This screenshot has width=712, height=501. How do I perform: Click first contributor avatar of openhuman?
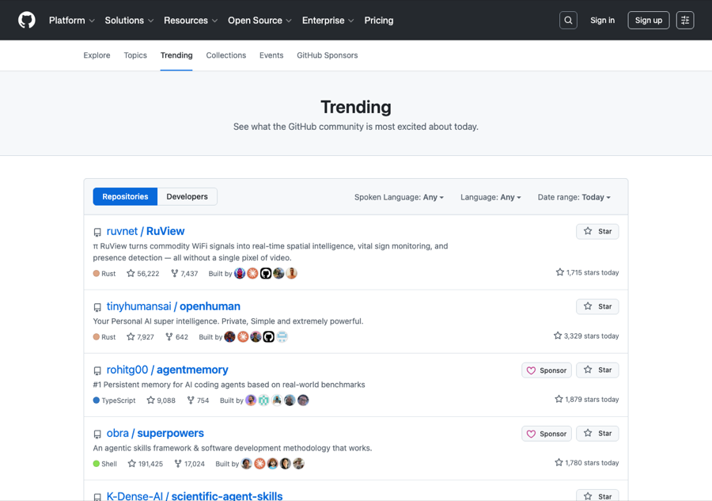point(229,336)
